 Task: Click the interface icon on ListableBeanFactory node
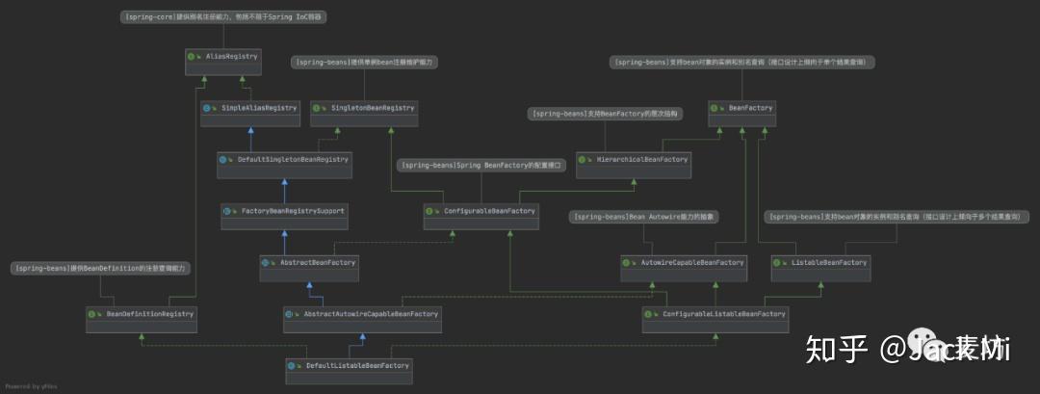coord(777,263)
